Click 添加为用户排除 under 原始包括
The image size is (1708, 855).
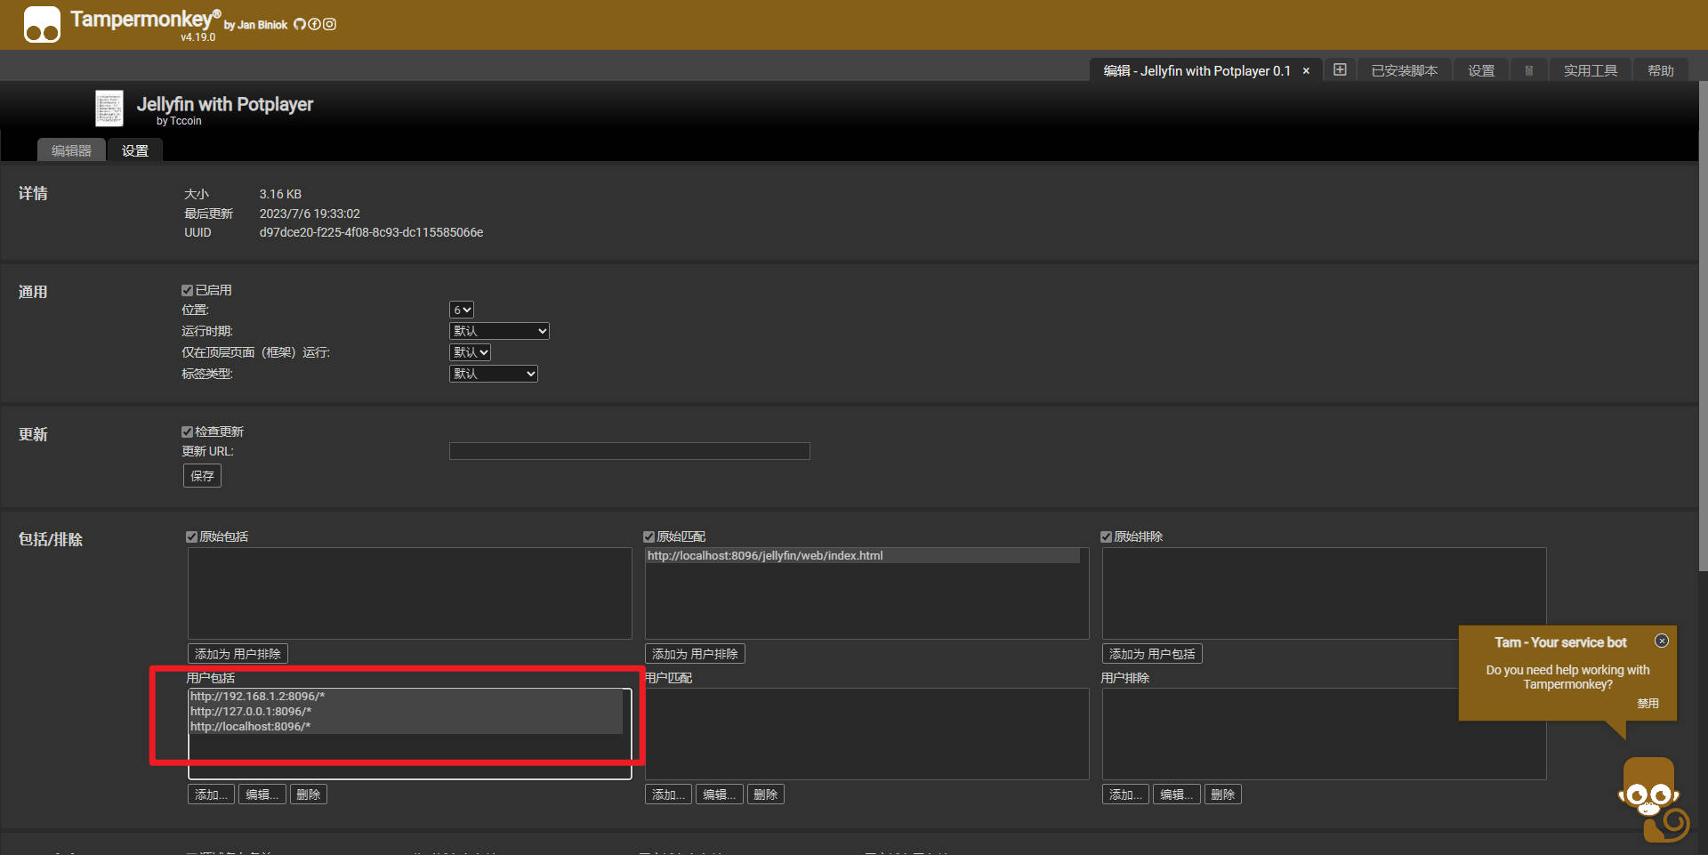[238, 654]
